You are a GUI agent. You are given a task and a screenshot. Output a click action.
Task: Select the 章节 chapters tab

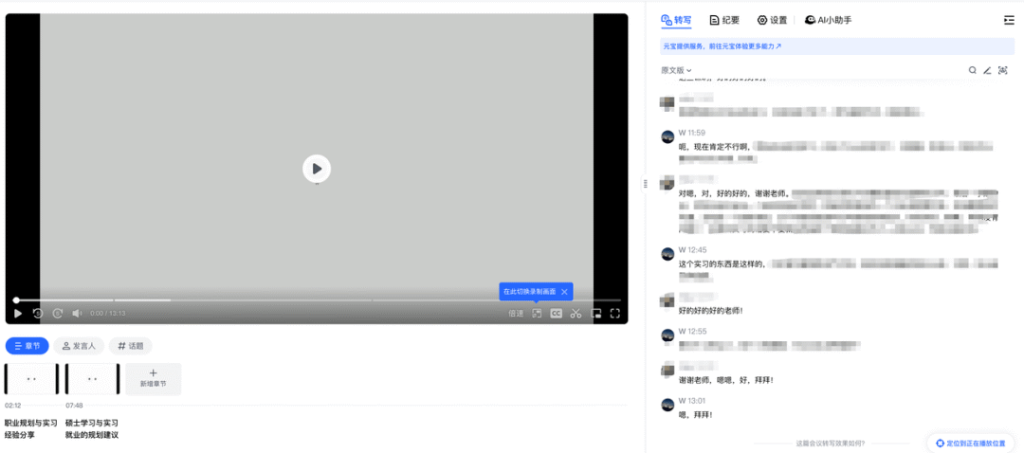(27, 346)
